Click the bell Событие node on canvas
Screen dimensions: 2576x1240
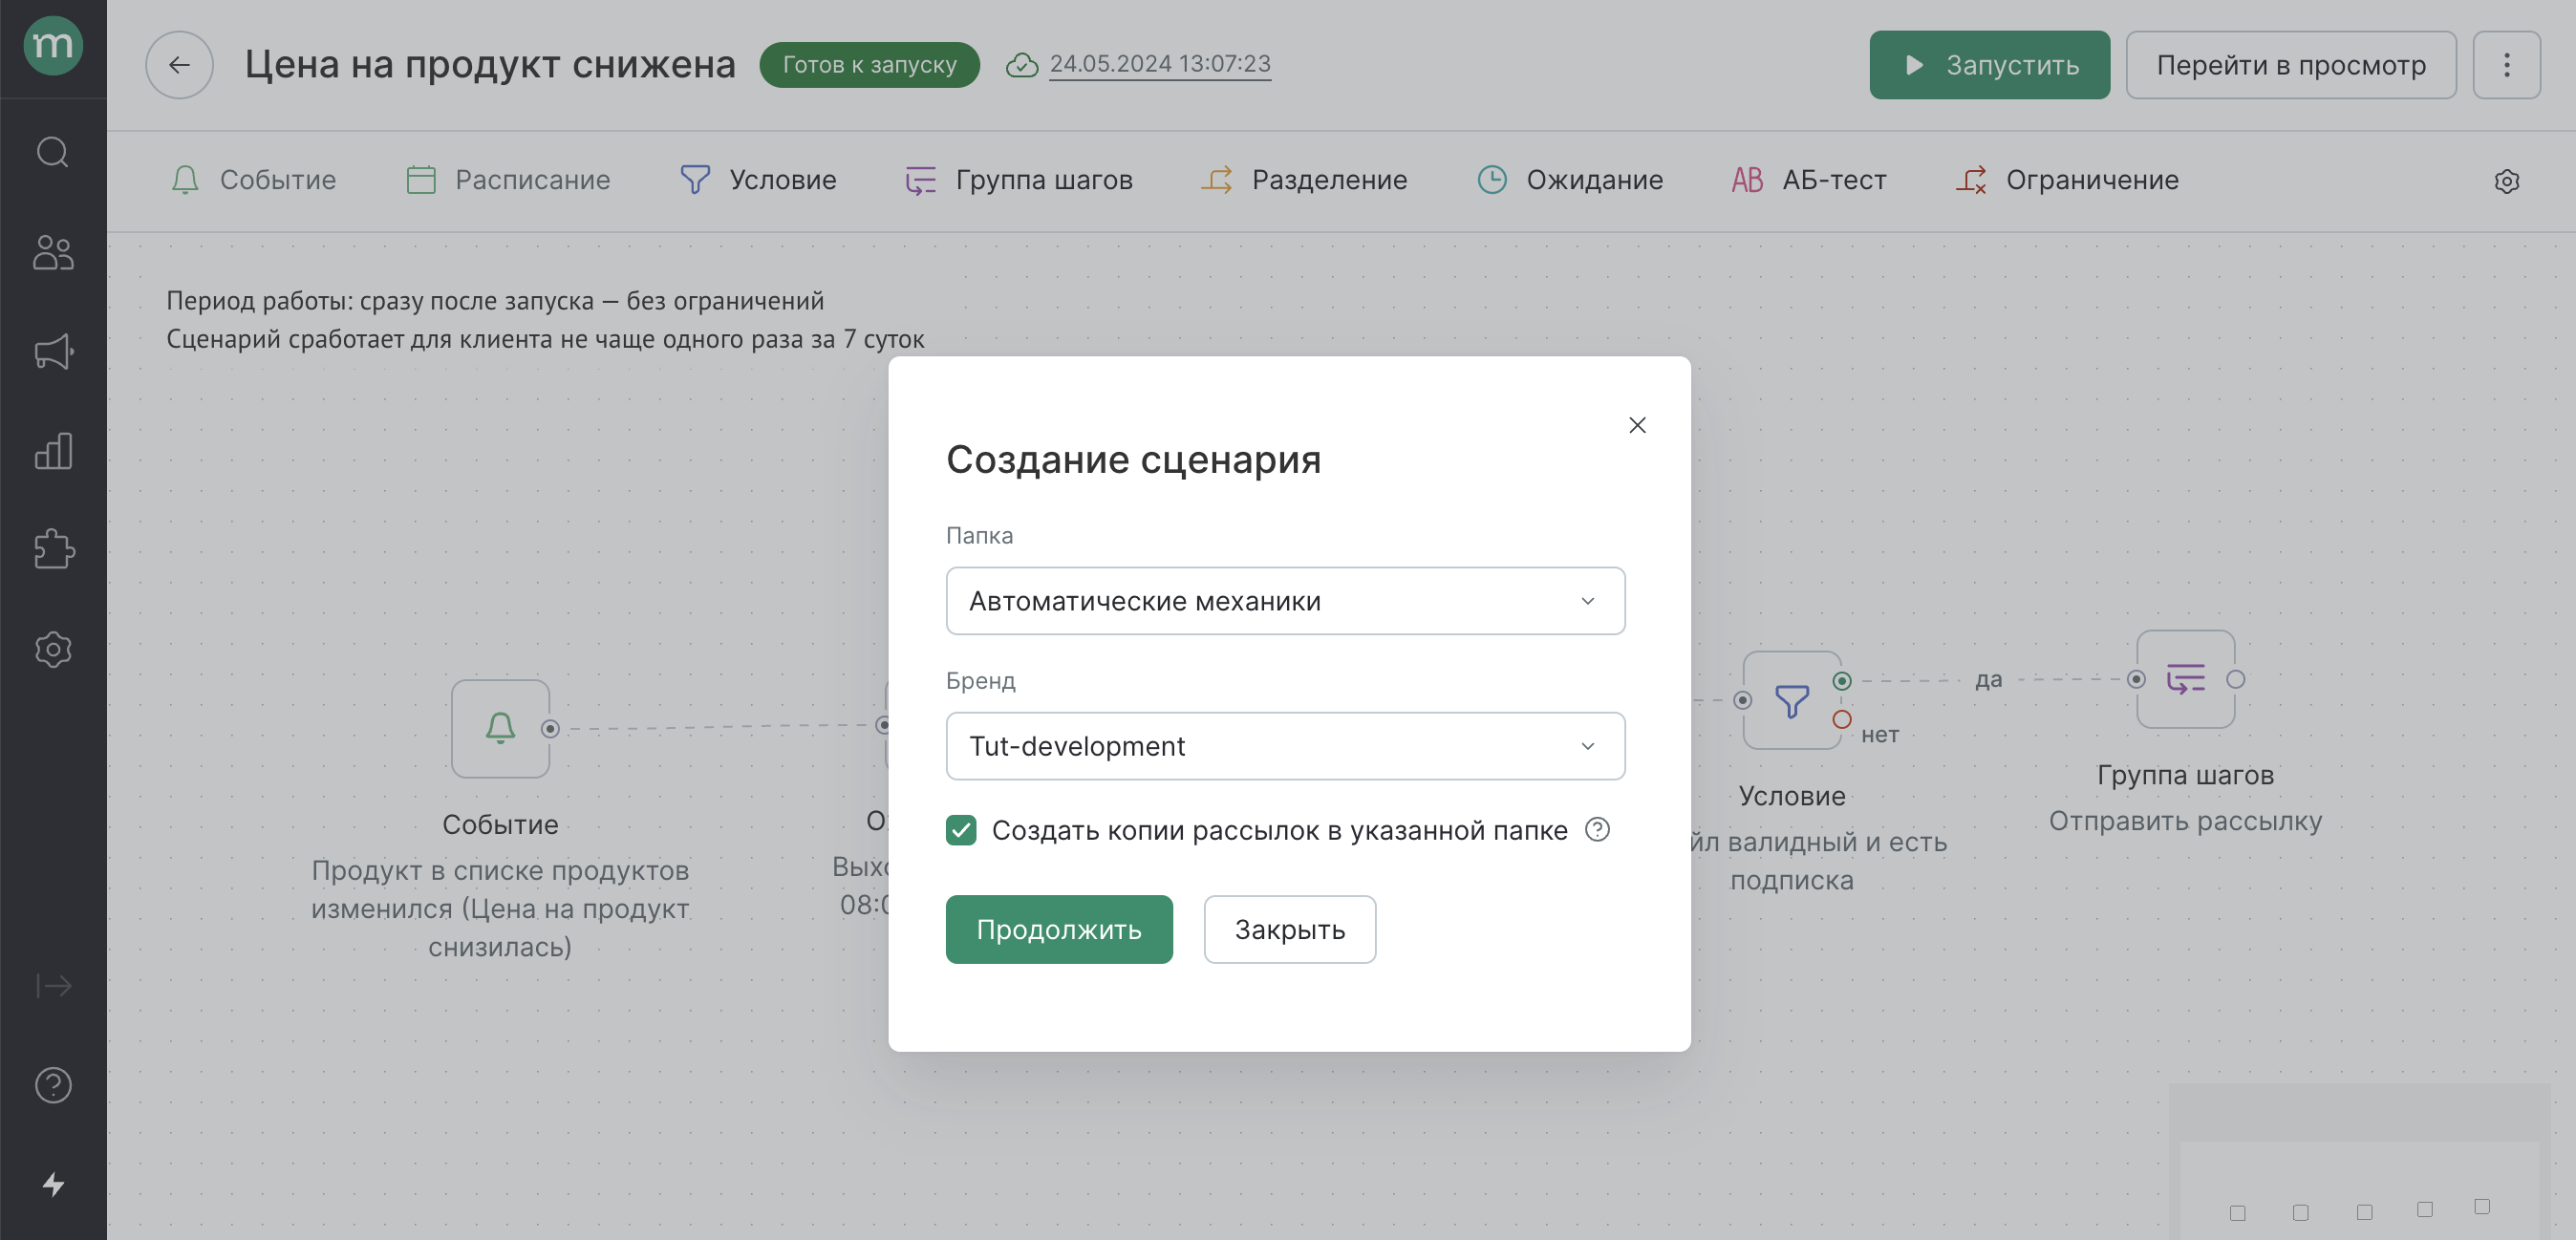(500, 728)
